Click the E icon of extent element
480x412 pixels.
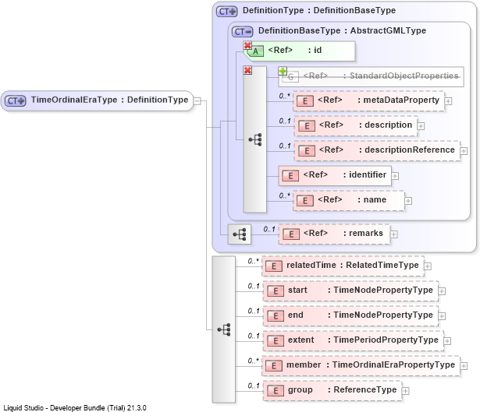pos(276,341)
